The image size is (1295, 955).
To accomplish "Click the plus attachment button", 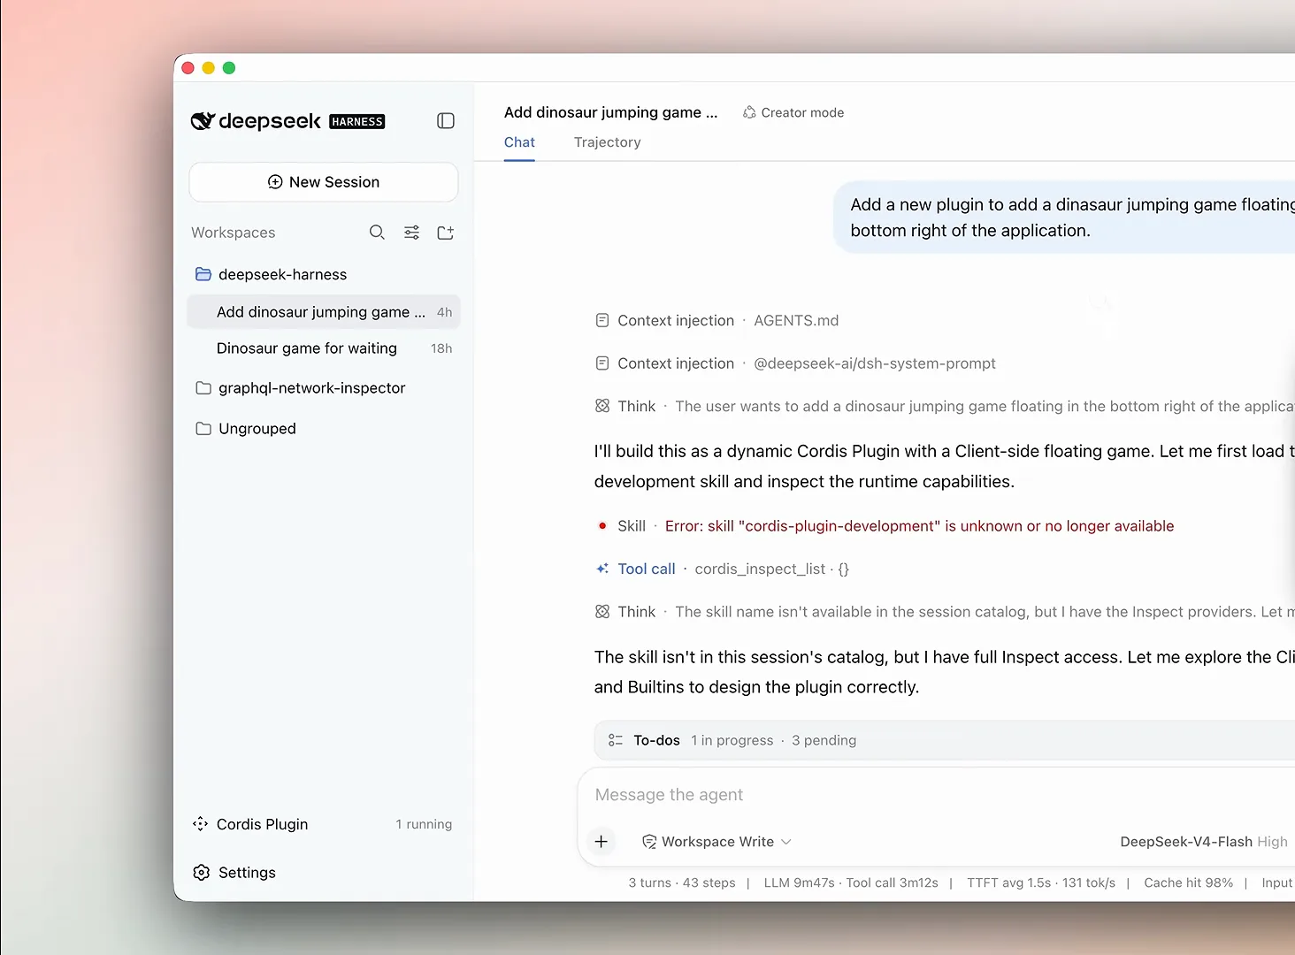I will [x=602, y=842].
